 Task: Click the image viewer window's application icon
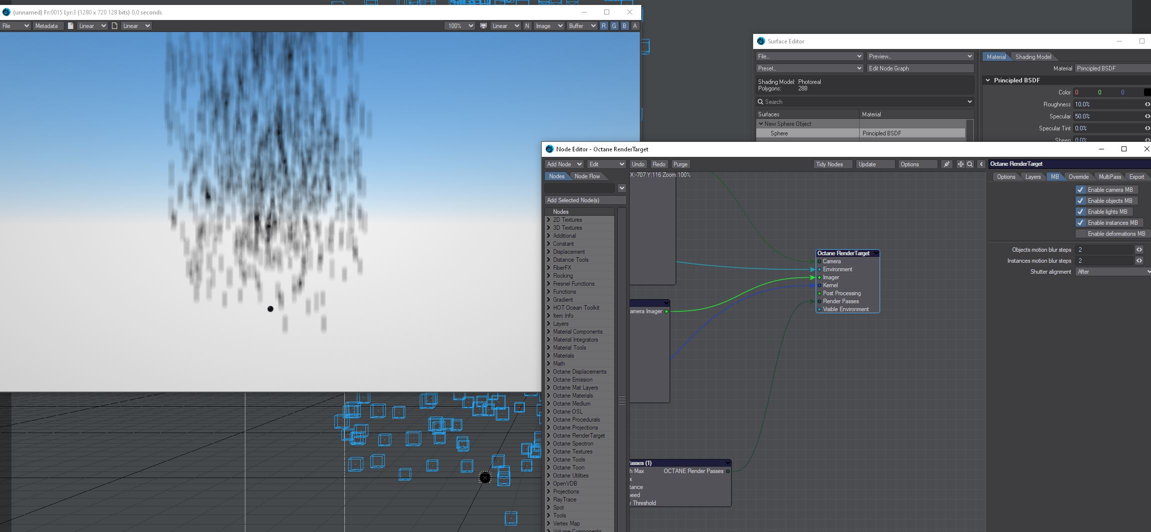6,12
